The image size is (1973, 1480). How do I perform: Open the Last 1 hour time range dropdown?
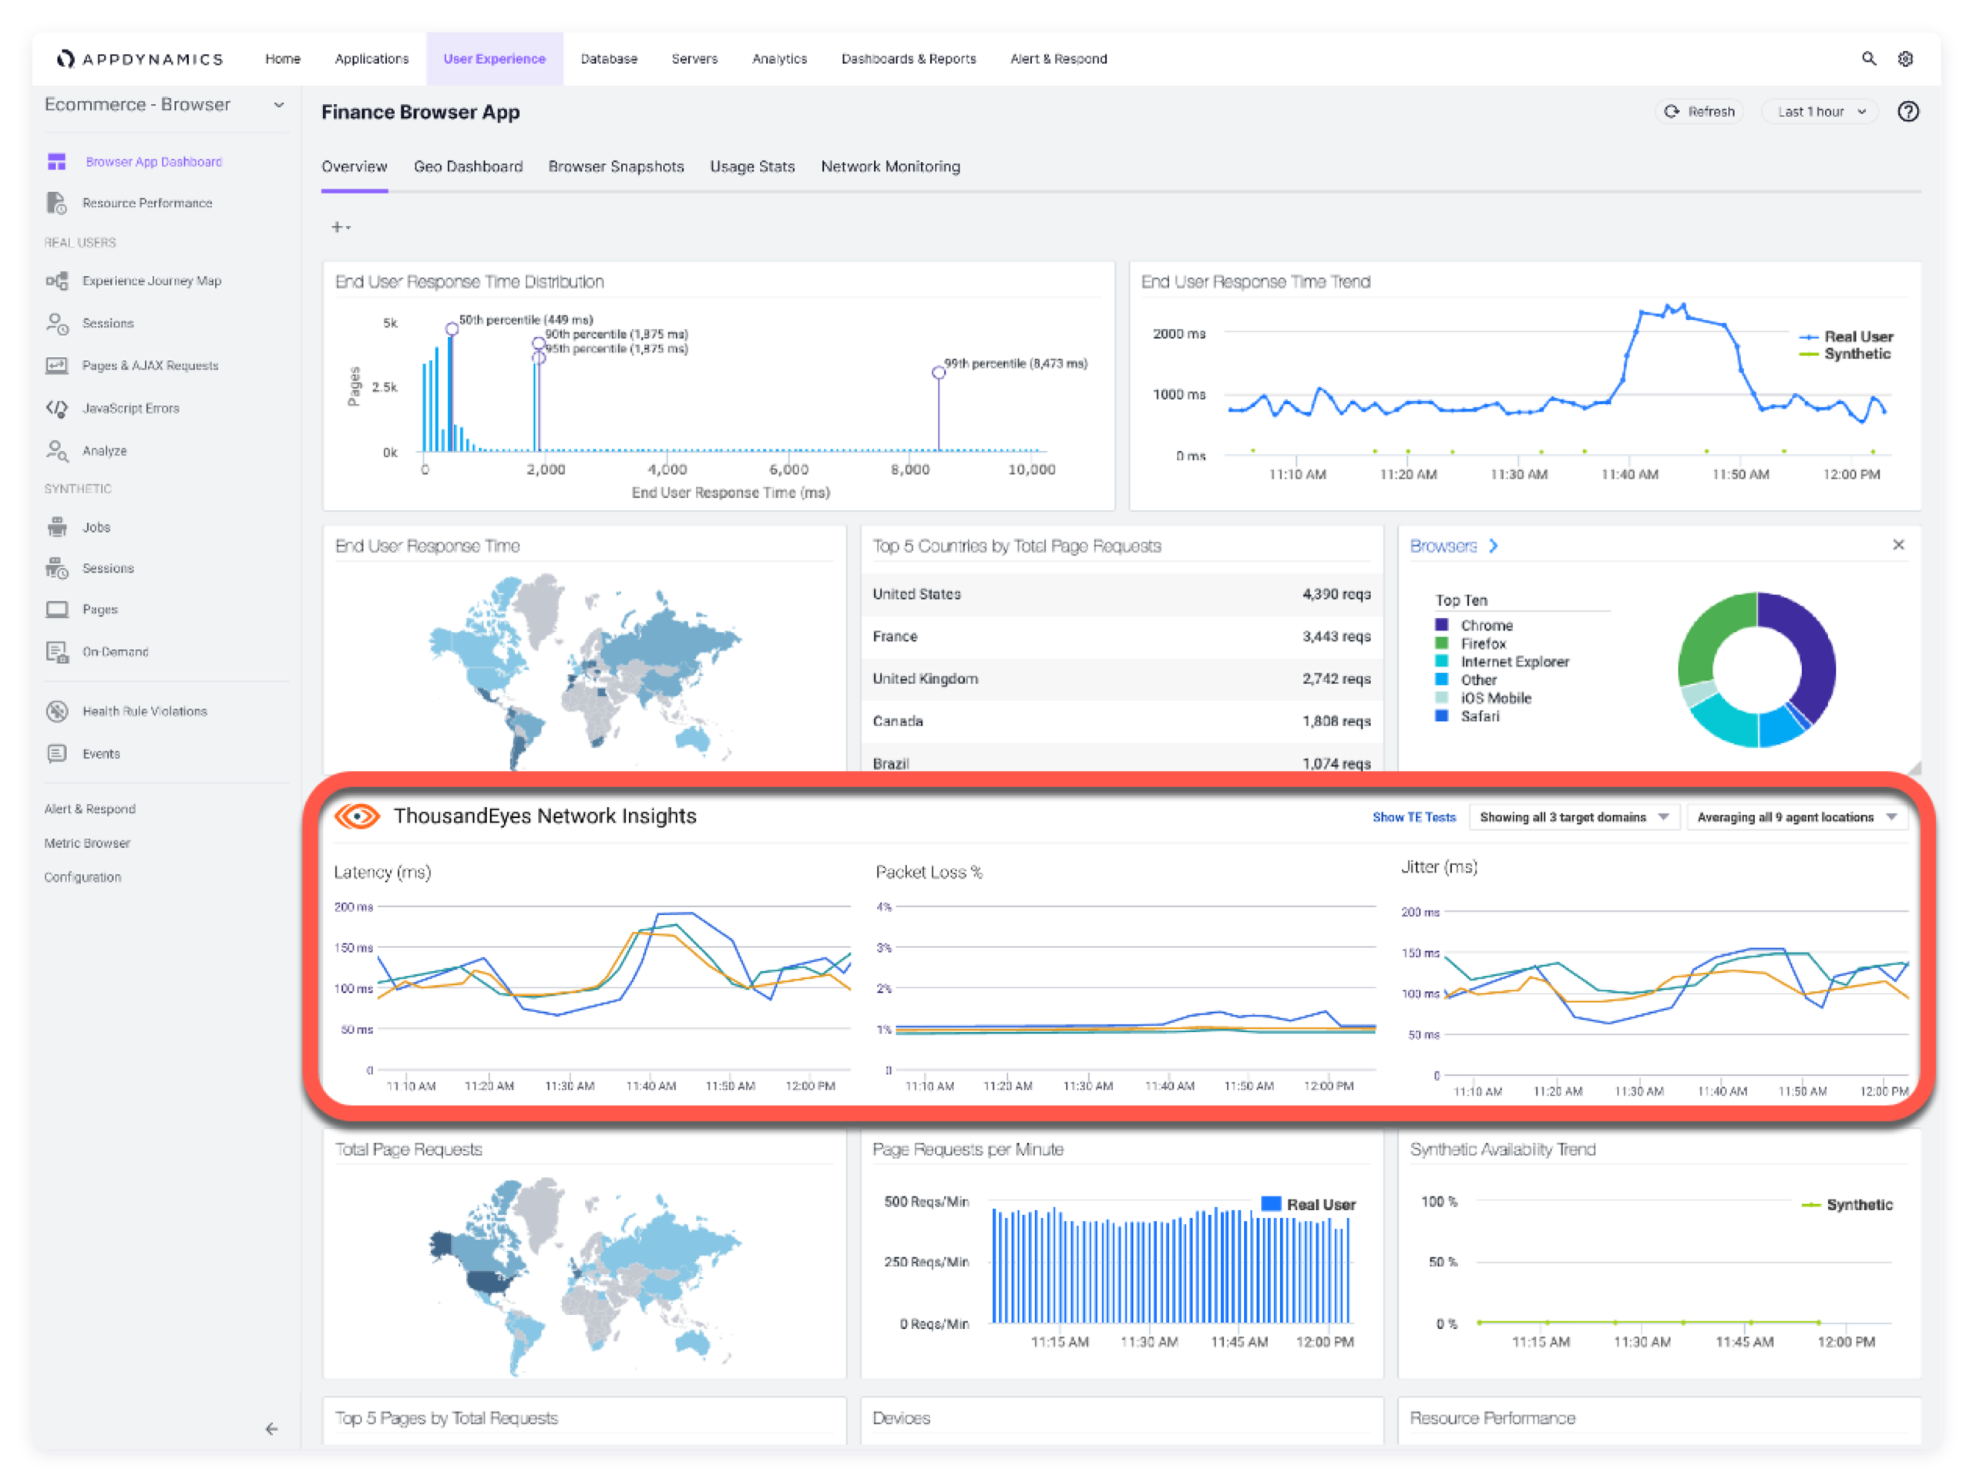click(1820, 112)
